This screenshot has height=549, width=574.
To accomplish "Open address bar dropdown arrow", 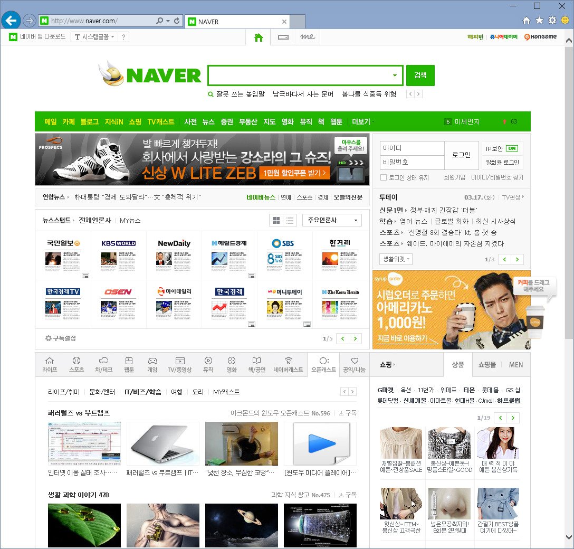I will [x=168, y=21].
